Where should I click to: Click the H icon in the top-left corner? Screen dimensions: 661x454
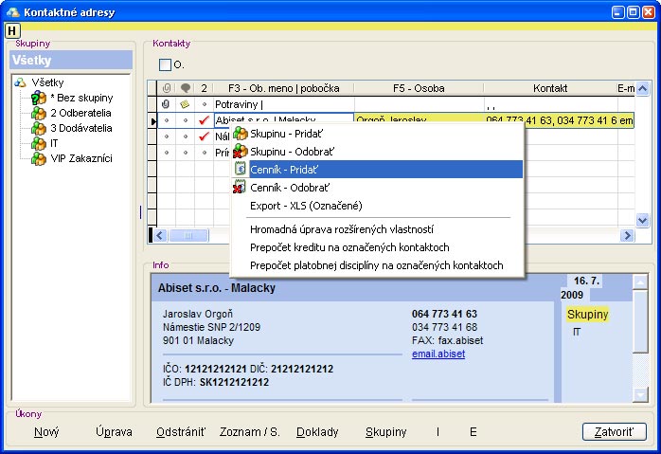12,30
